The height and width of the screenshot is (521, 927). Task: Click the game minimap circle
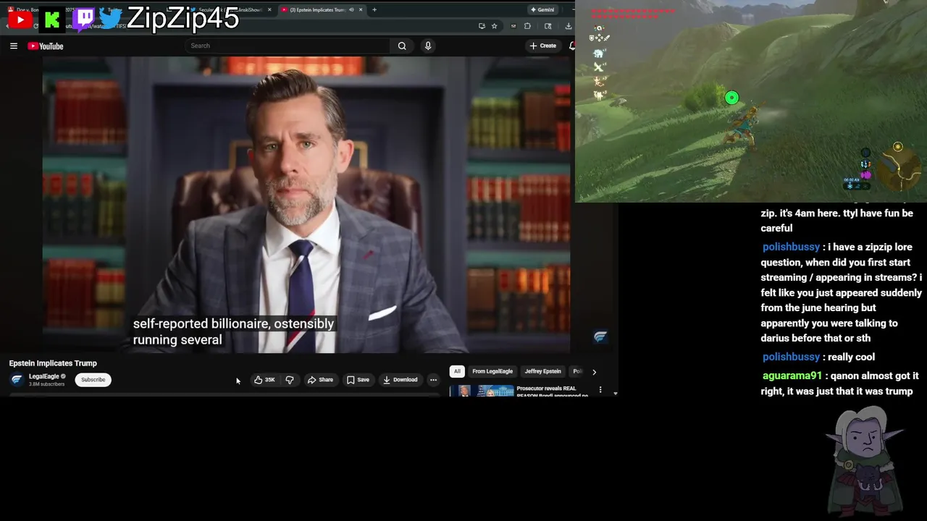click(x=899, y=168)
